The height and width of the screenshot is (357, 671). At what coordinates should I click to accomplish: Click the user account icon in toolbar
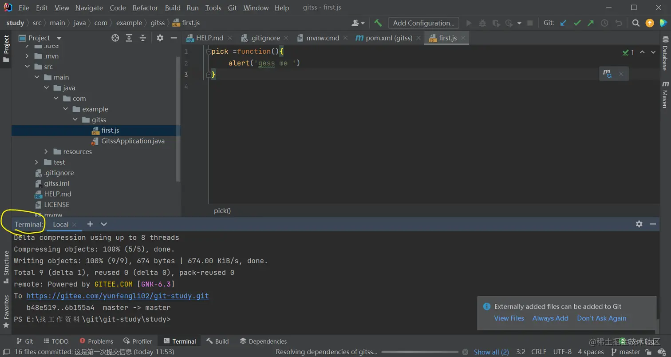pyautogui.click(x=358, y=23)
